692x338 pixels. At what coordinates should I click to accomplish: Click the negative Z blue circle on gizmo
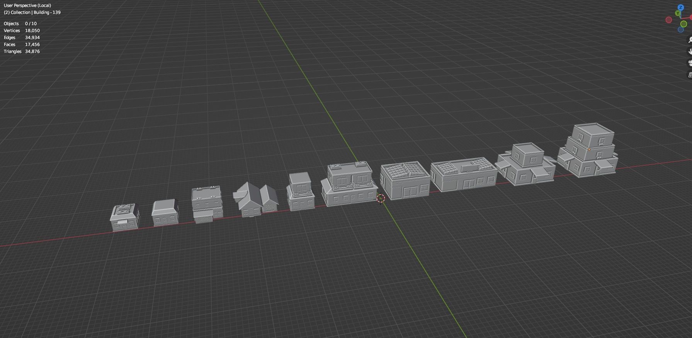(681, 29)
